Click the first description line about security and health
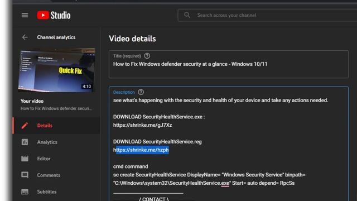Viewport: 357px width, 201px height. pyautogui.click(x=221, y=100)
